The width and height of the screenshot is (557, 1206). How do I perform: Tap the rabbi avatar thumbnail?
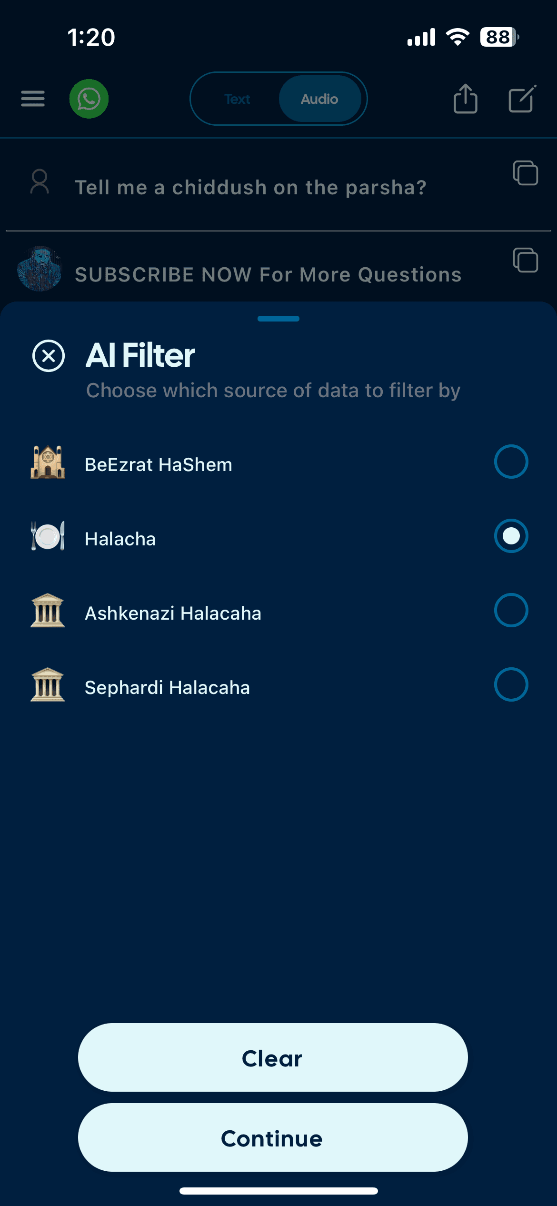click(x=40, y=269)
